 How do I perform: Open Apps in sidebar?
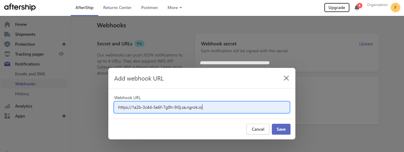pos(20,116)
